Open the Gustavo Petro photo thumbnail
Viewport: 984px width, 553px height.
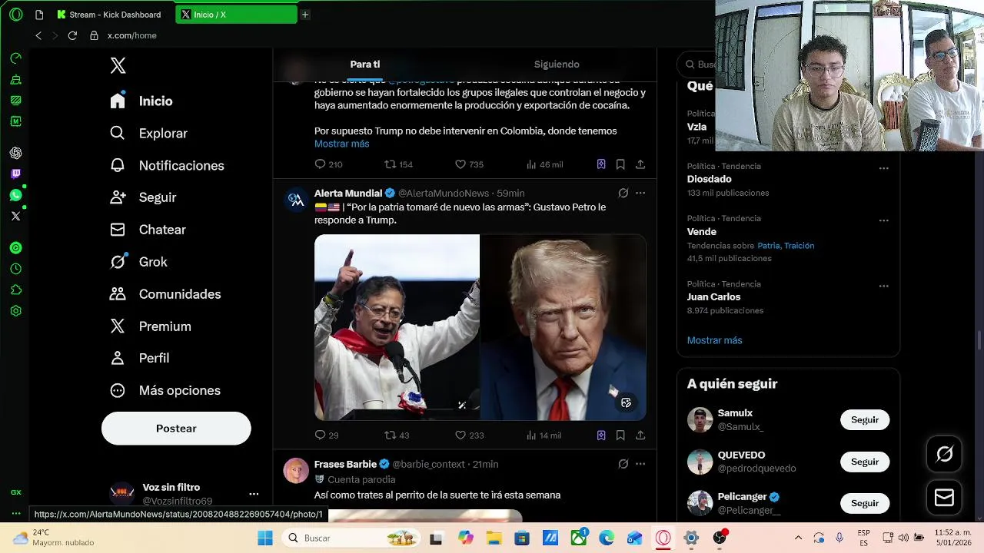tap(397, 327)
